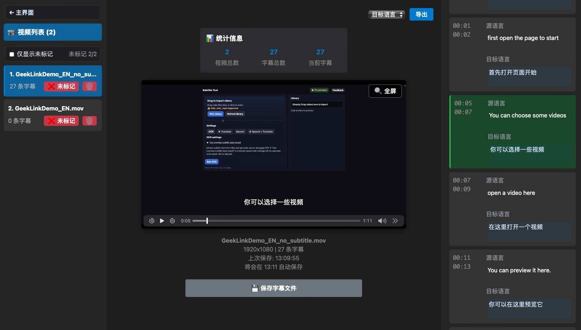Skip forward 15 seconds in video
Screen dimensions: 581x330
pos(172,221)
